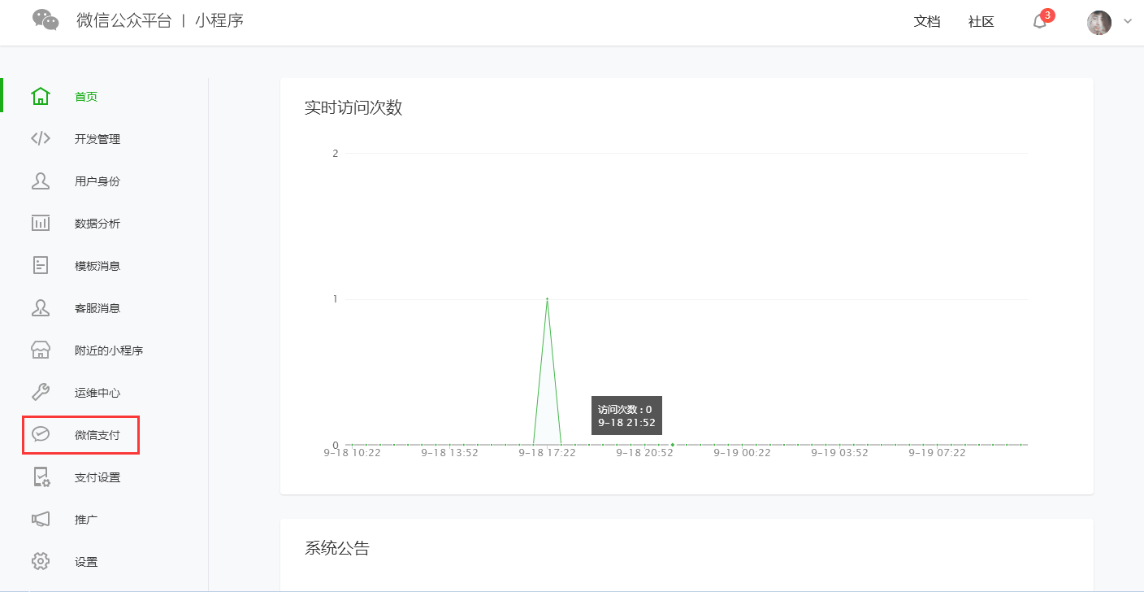Open the 微信支付 menu item
1144x592 pixels.
pos(97,435)
